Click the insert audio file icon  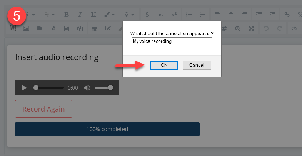point(53,28)
